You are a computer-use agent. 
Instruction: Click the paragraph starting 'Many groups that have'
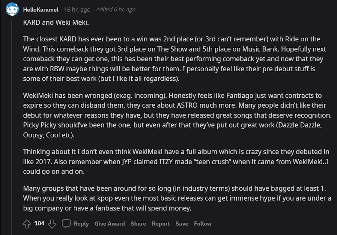tap(177, 198)
